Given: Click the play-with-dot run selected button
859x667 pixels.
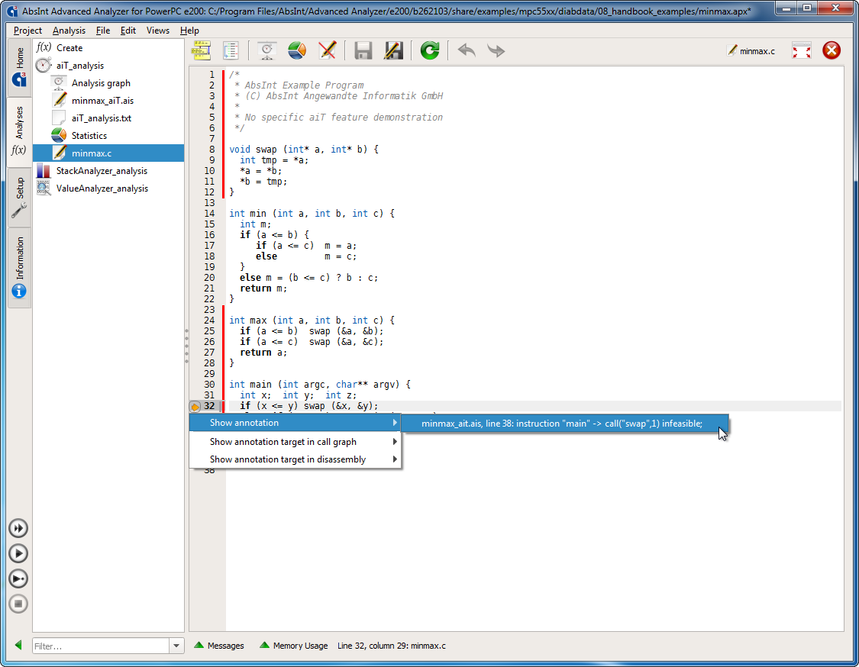Looking at the screenshot, I should tap(18, 578).
